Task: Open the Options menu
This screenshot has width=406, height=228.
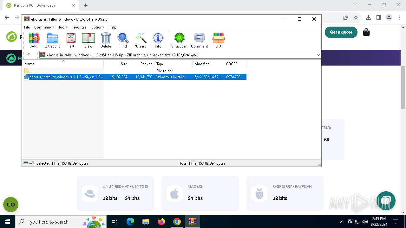Action: click(x=97, y=27)
